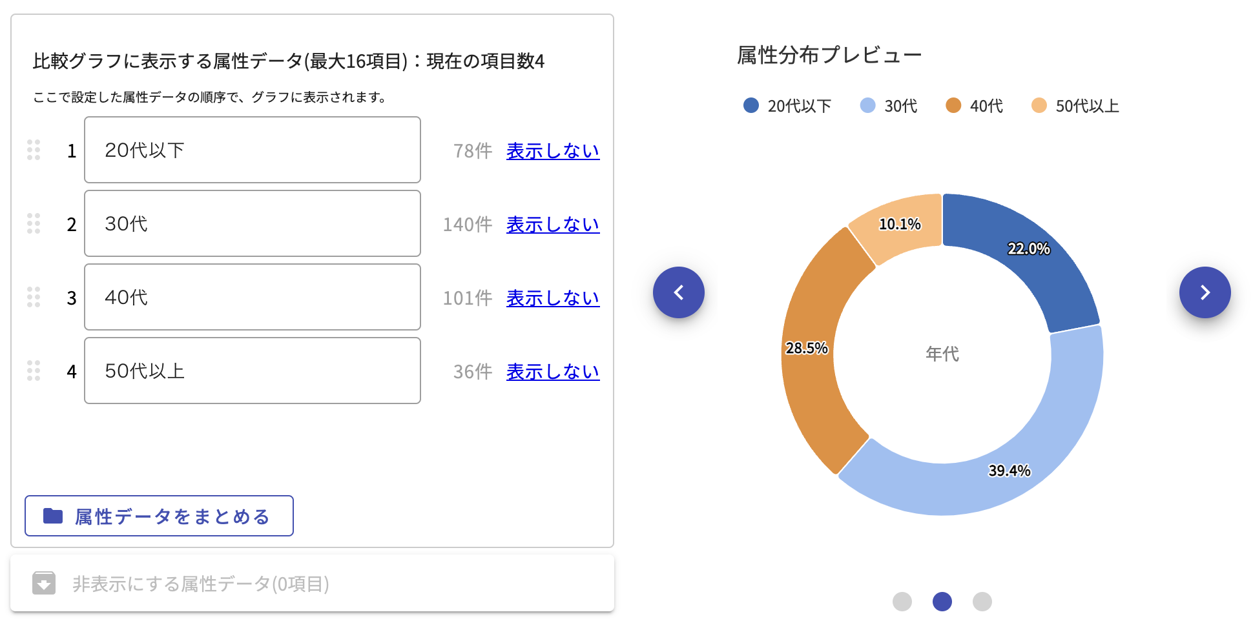Click the archive icon in hidden attributes panel
Viewport: 1253px width, 621px height.
click(x=44, y=584)
